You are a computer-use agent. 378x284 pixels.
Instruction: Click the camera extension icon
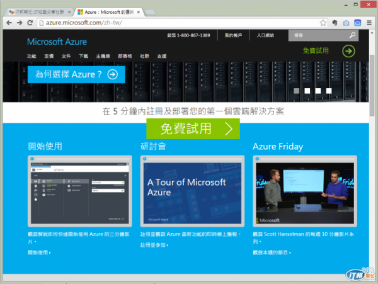(x=346, y=23)
